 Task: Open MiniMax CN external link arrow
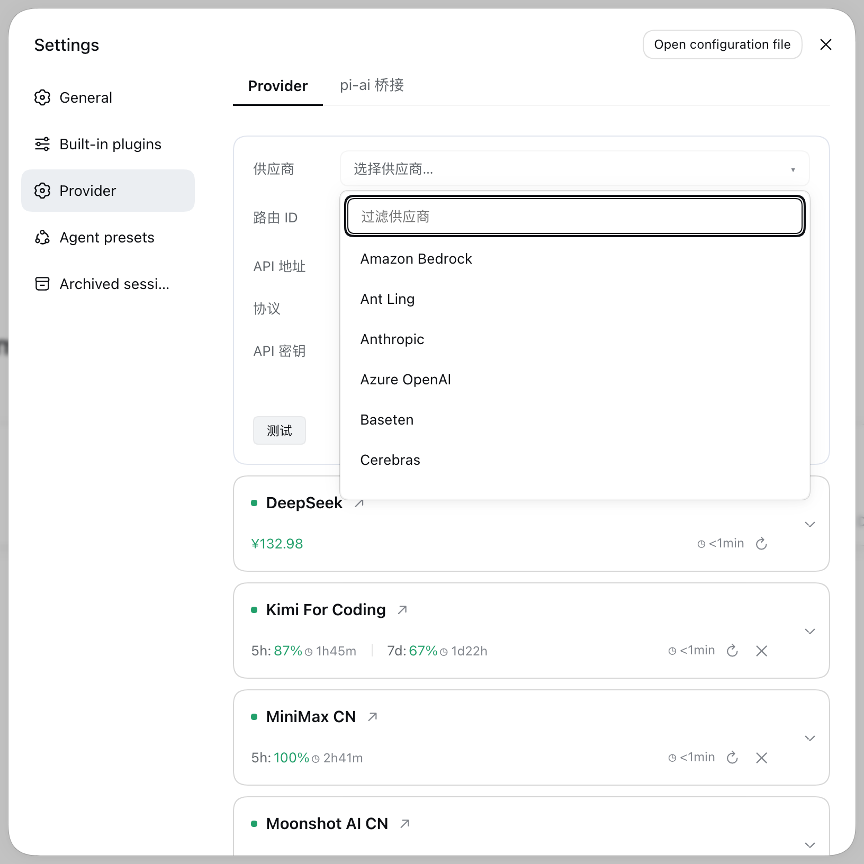[x=373, y=717]
